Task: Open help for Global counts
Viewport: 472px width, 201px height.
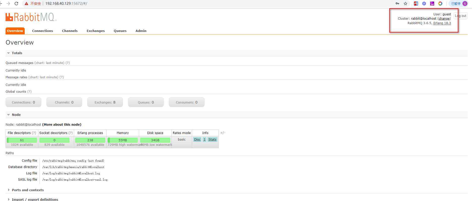Action: (x=29, y=92)
